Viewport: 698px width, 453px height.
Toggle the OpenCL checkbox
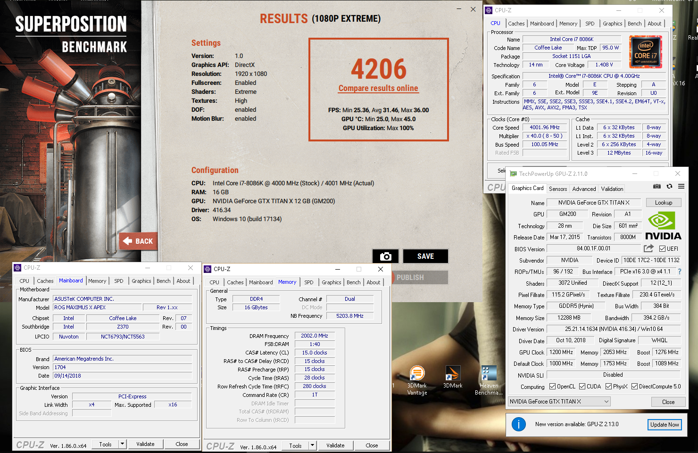click(x=552, y=387)
